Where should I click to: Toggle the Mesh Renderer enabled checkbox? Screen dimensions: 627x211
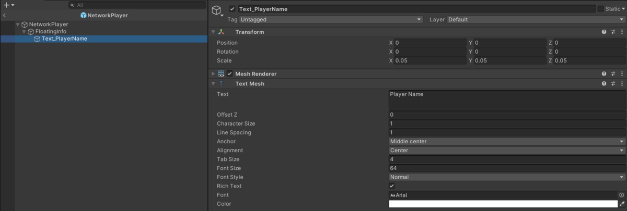point(229,74)
